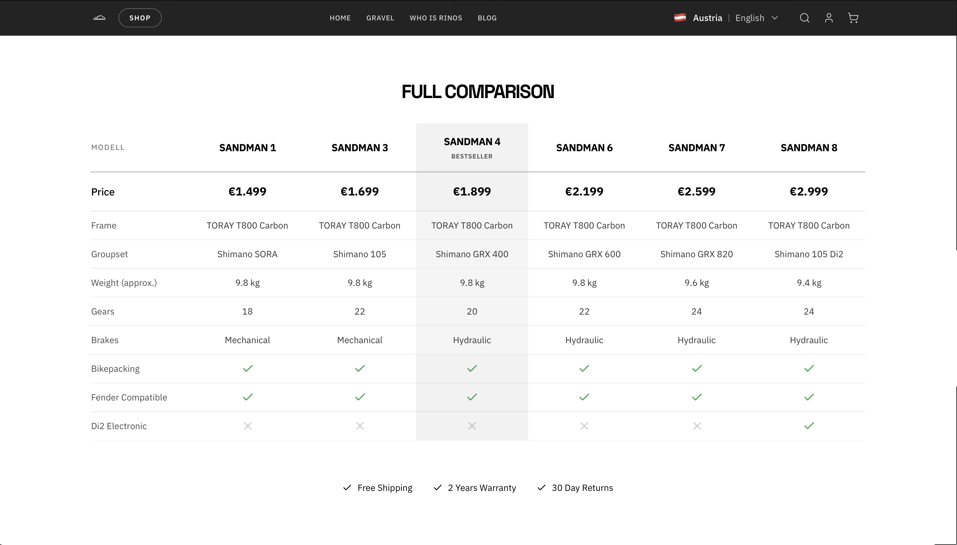Viewport: 957px width, 545px height.
Task: Click the BESTSELLER label under Sandman 4
Action: click(472, 156)
